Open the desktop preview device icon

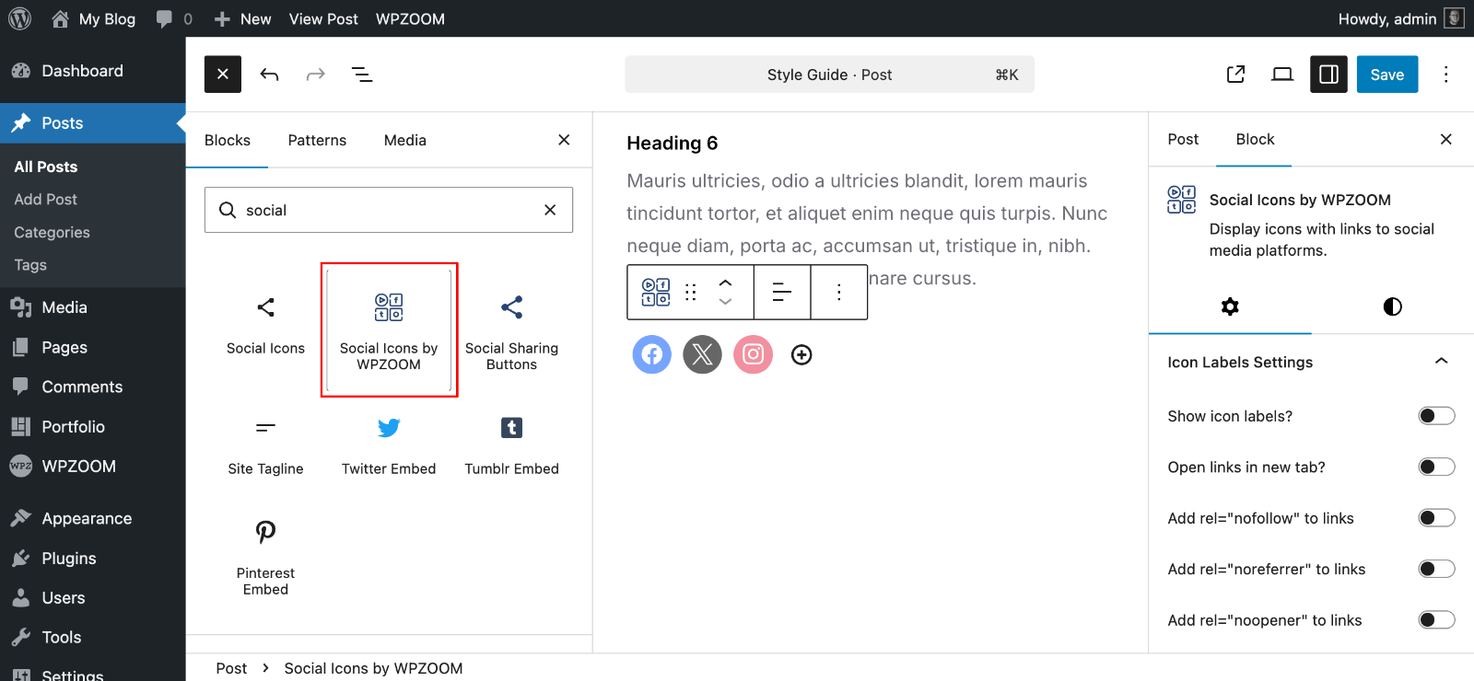click(1282, 75)
